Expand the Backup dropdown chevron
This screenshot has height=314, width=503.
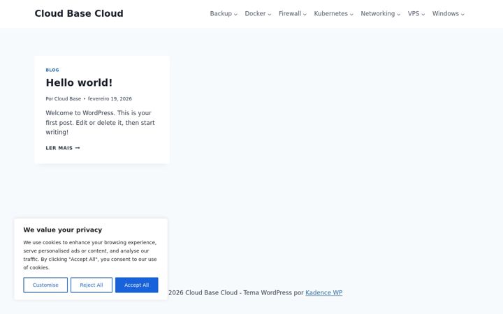pos(236,15)
